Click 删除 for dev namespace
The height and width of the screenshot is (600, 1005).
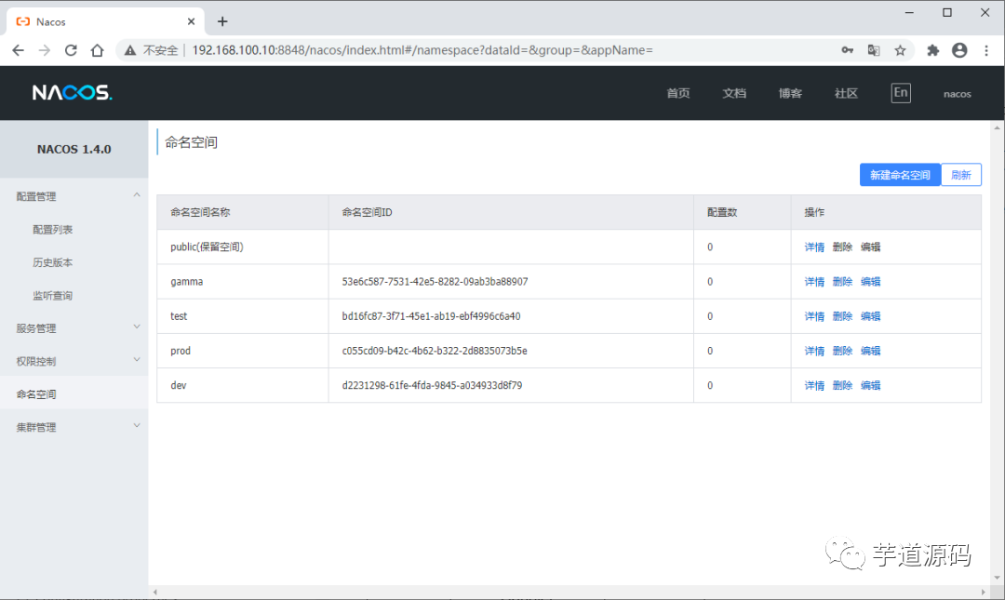[842, 385]
